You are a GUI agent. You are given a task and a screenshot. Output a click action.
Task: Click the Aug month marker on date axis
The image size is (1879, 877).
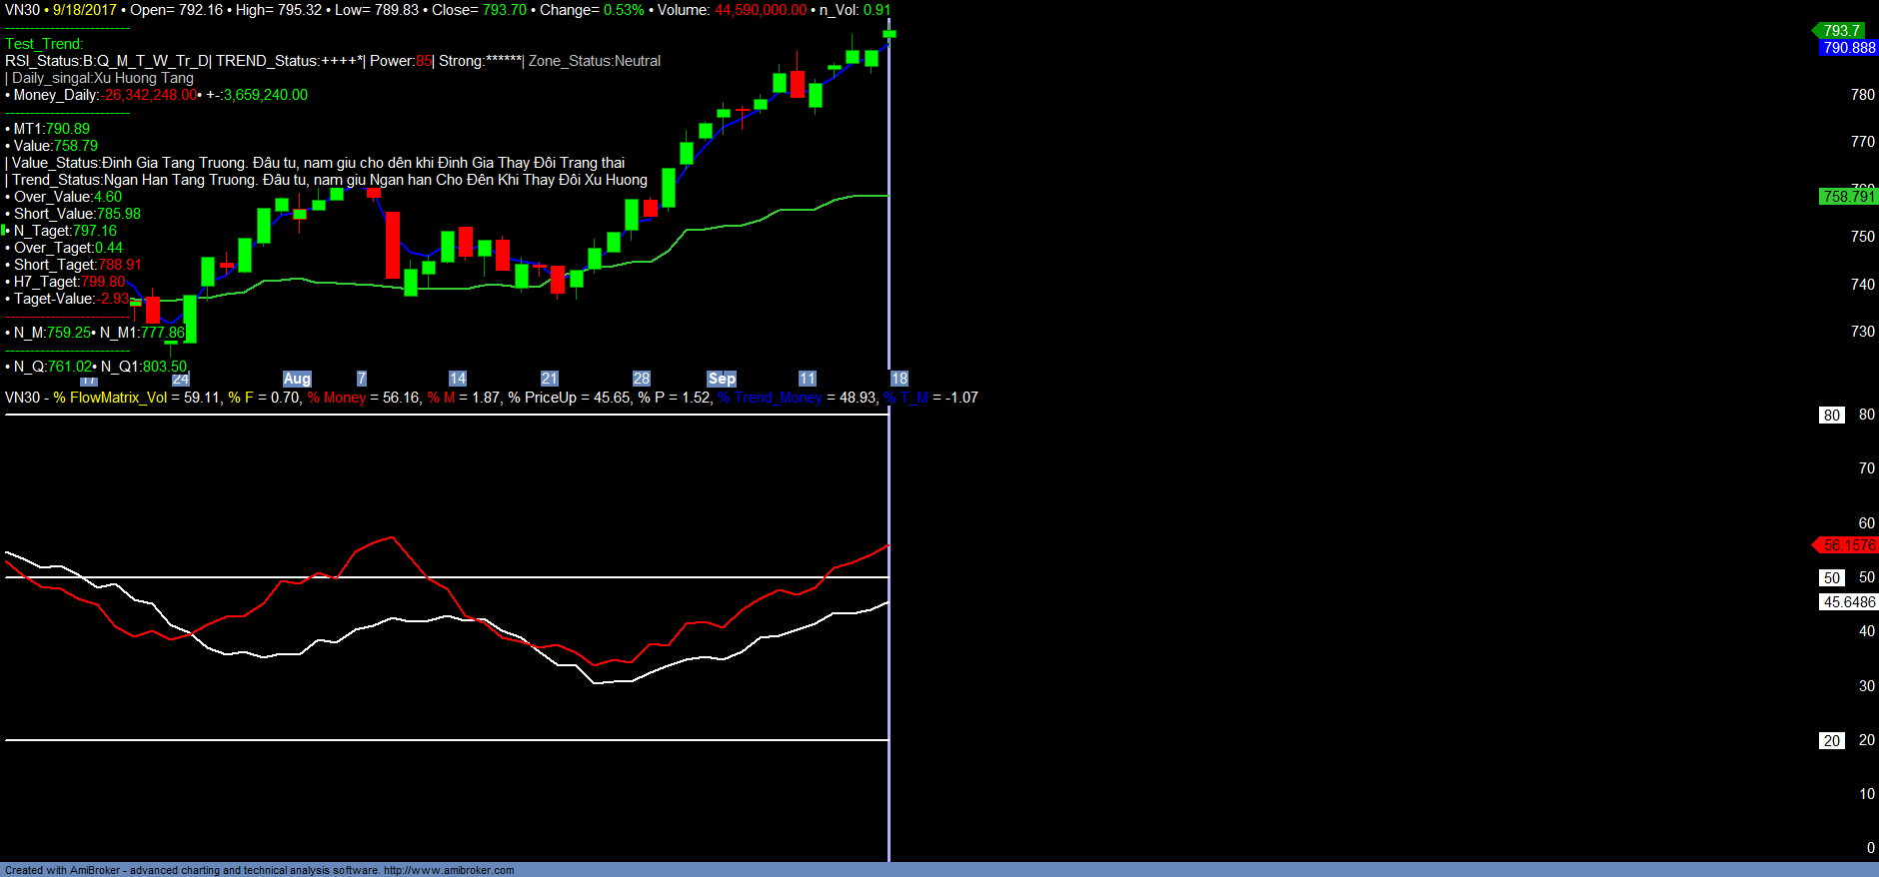(x=297, y=379)
